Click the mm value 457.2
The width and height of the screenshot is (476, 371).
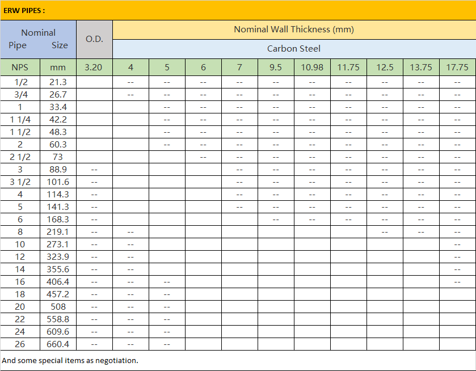click(58, 294)
